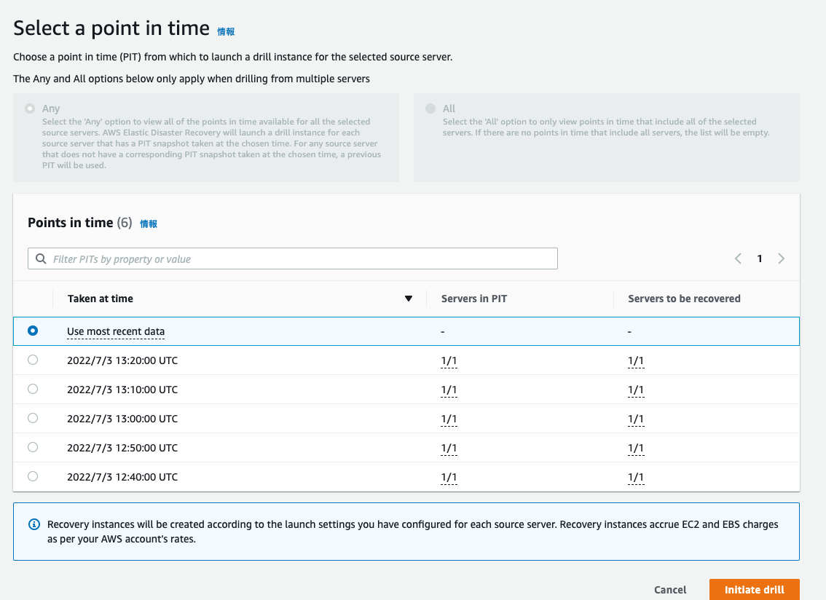Click the 'Servers in PIT' column header
Viewport: 826px width, 600px height.
pyautogui.click(x=474, y=299)
